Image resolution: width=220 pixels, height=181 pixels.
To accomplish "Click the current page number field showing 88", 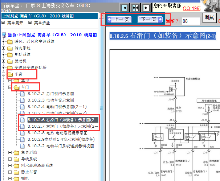I will click(x=191, y=21).
